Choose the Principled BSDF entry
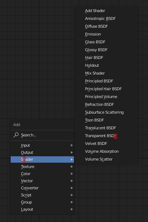148x222 pixels. coord(106,81)
